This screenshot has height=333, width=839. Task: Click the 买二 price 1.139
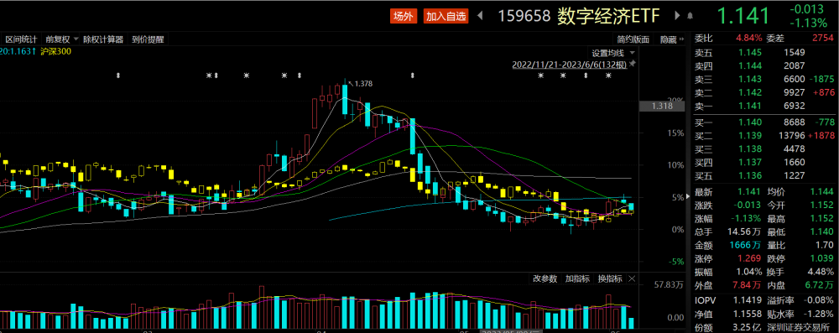pos(748,136)
